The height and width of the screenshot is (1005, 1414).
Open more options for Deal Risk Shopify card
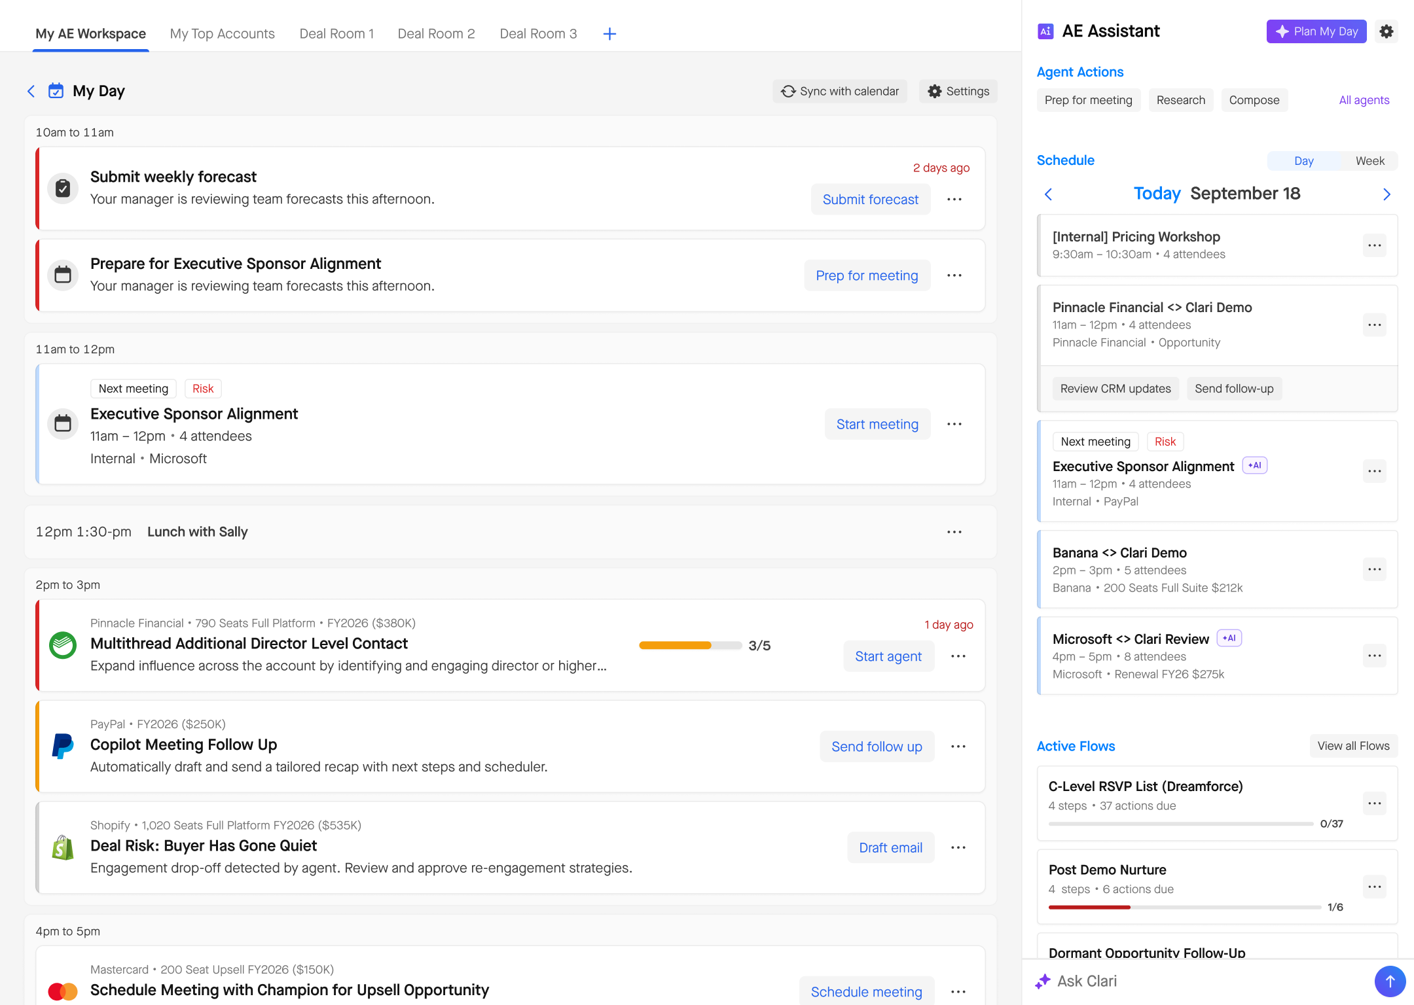click(958, 847)
